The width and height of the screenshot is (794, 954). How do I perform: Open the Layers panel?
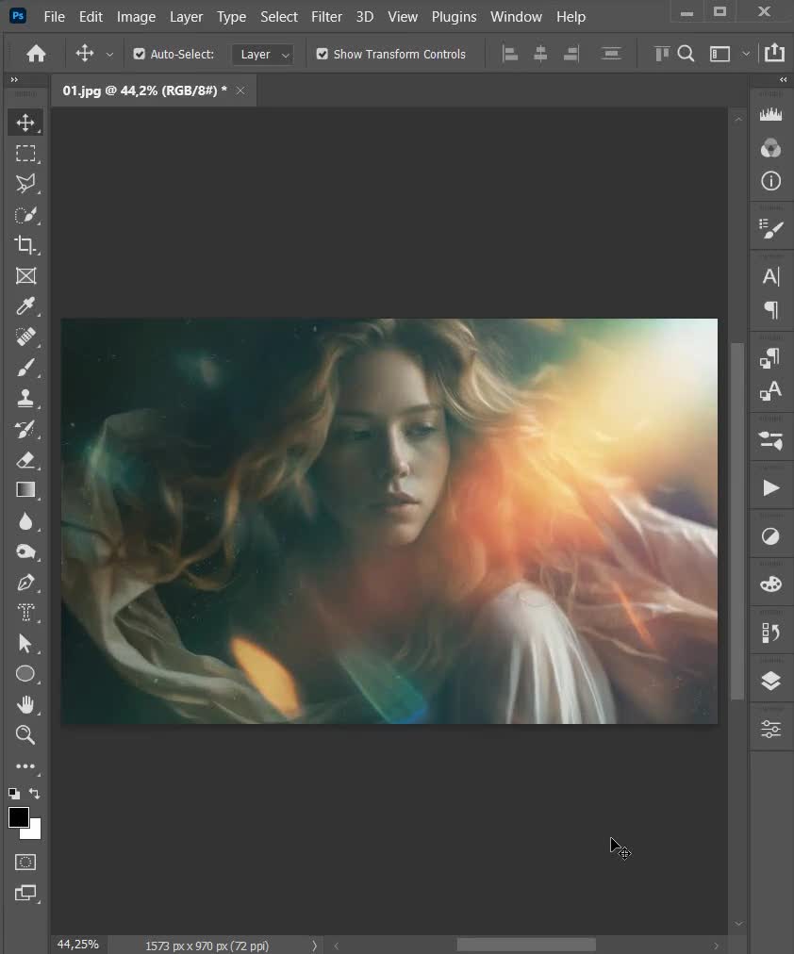click(770, 681)
